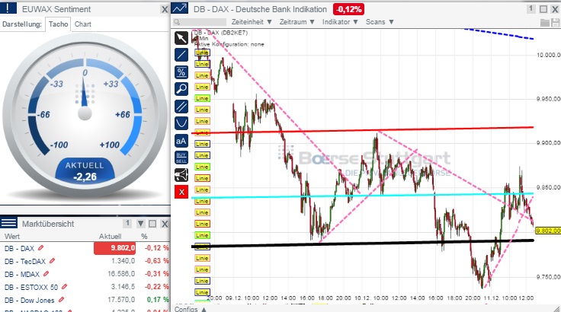Image resolution: width=561 pixels, height=312 pixels.
Task: Switch to the Chart tab in EUWAX Sentiment
Action: click(x=82, y=24)
